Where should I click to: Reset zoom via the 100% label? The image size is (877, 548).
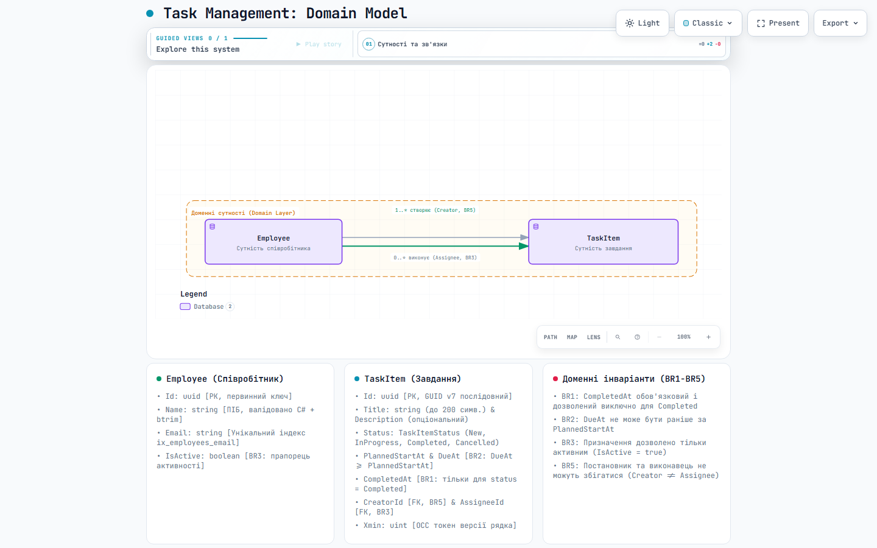684,337
